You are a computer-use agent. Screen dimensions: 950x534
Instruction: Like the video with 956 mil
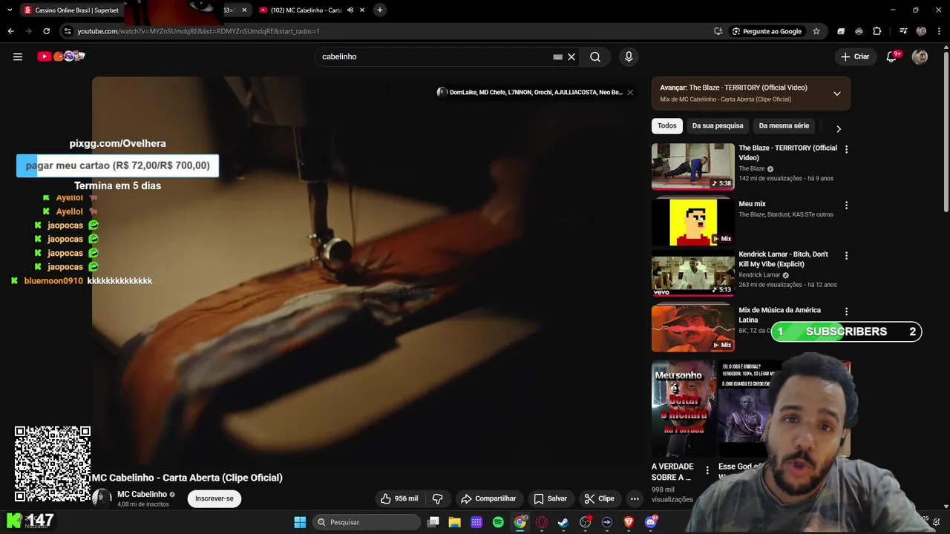399,498
